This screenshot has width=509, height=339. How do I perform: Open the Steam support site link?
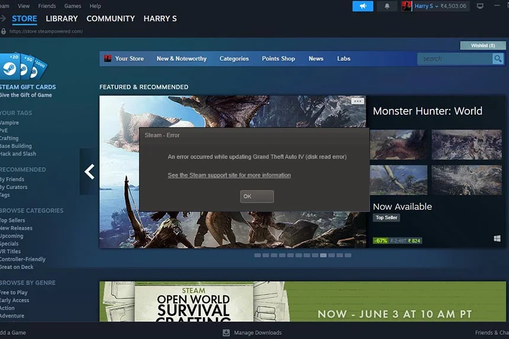click(x=229, y=175)
